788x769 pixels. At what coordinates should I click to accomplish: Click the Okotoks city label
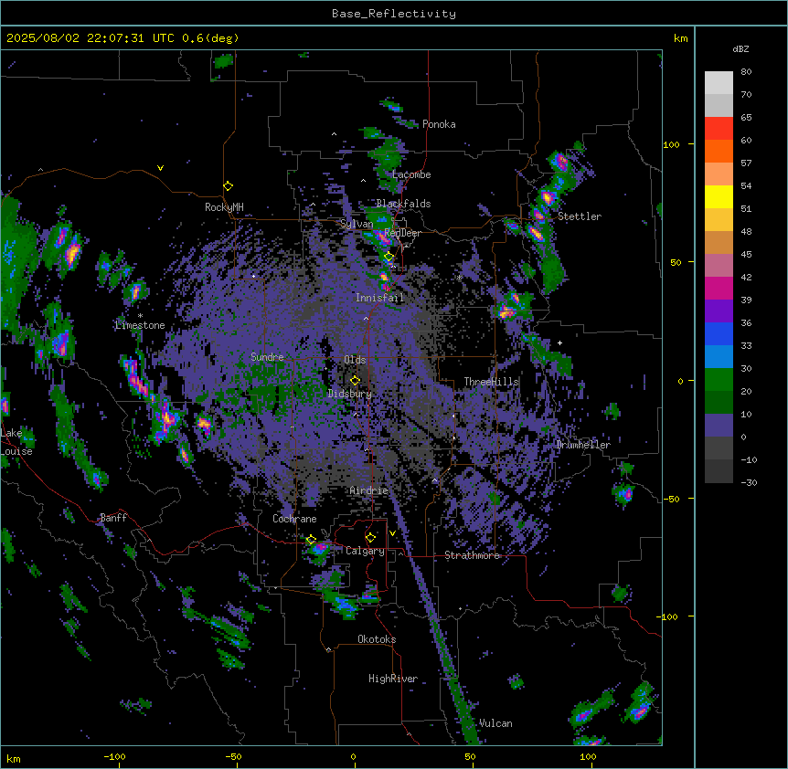(377, 639)
